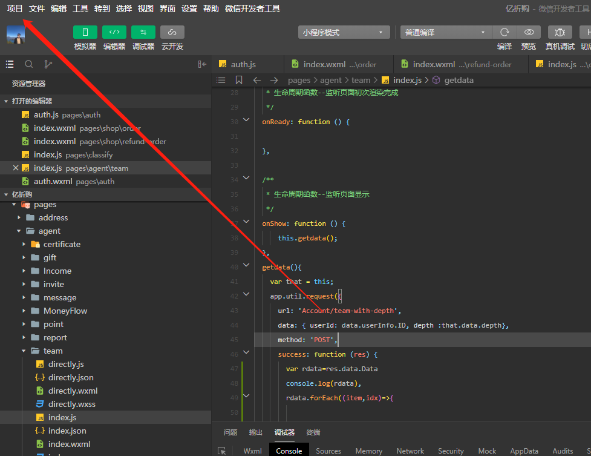The height and width of the screenshot is (456, 591).
Task: Switch to the Network tab in the debugger
Action: [410, 451]
